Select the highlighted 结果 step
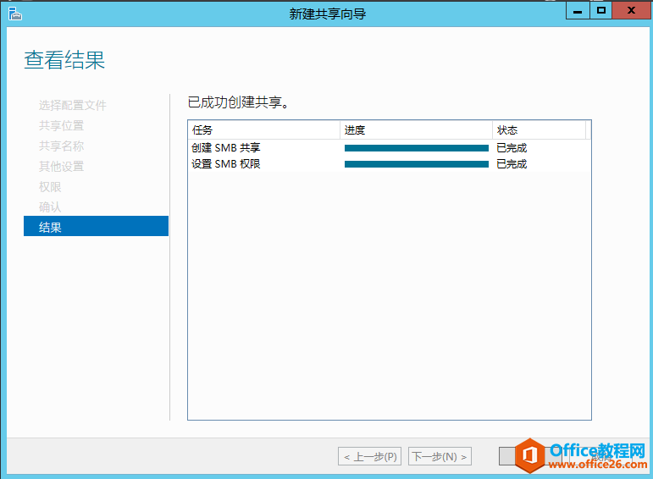 tap(97, 226)
